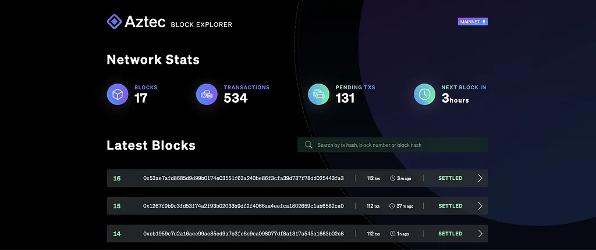Click the TRANSACTIONS stat label
This screenshot has height=250, width=596.
(246, 88)
